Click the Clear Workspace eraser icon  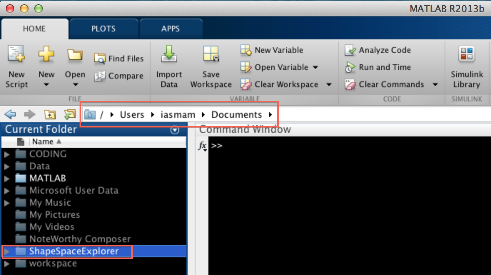pyautogui.click(x=246, y=84)
